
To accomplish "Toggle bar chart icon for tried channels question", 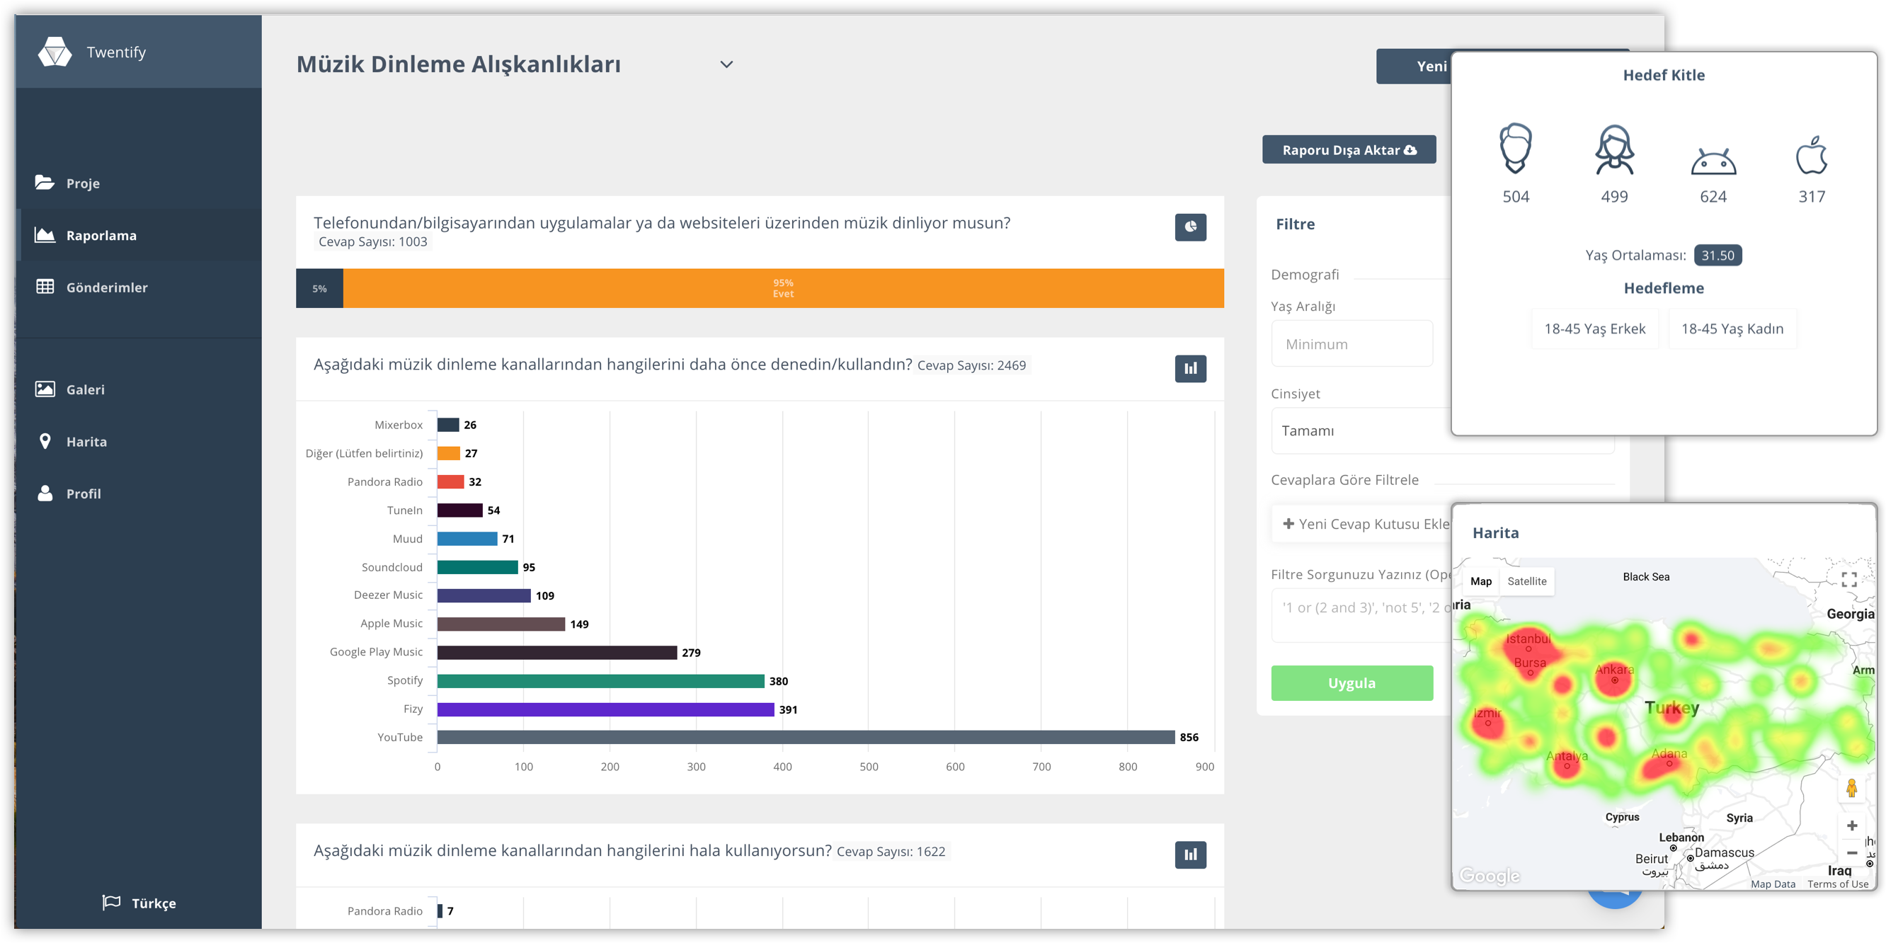I will click(x=1191, y=368).
